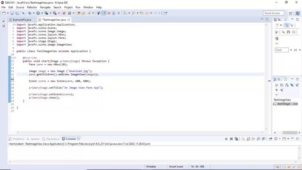Click Remove Launch icon in Console
Image resolution: width=302 pixels, height=170 pixels.
click(x=231, y=139)
